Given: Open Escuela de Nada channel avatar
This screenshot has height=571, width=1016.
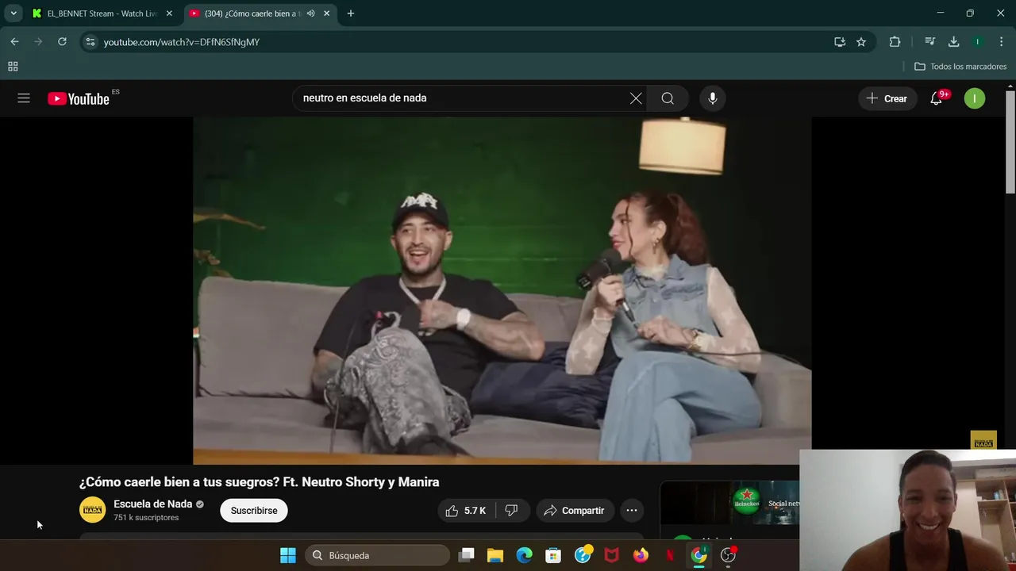Looking at the screenshot, I should click(x=92, y=510).
